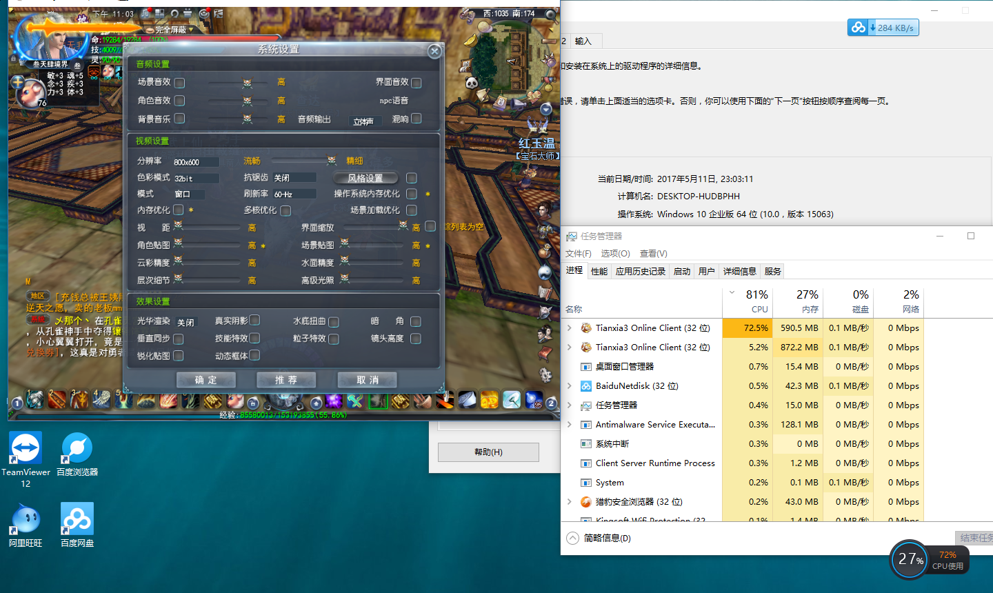Click the pet portrait below the player avatar

(x=31, y=92)
